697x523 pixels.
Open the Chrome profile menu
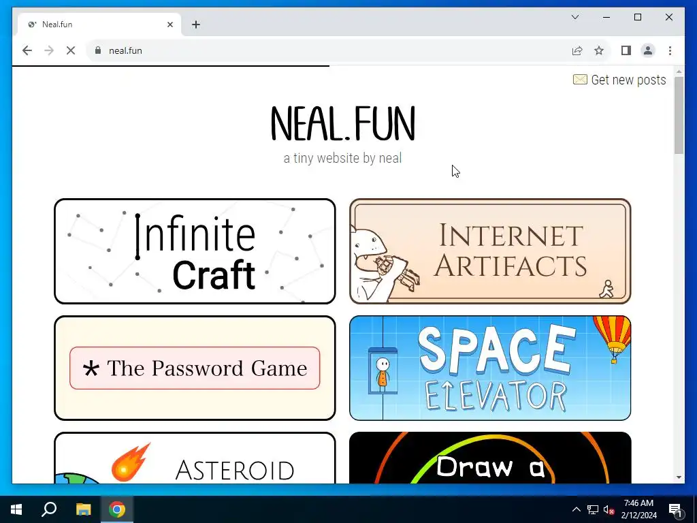point(648,50)
